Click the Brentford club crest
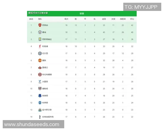Image resolution: width=164 pixels, height=131 pixels. tap(40, 75)
